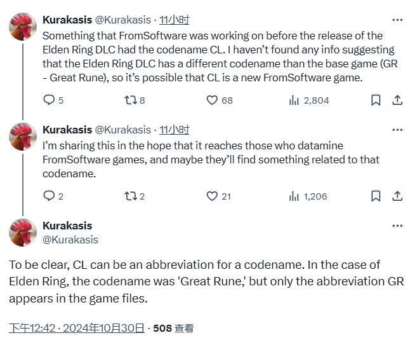Click the @Kurakasis handle under third tweet

(x=70, y=240)
